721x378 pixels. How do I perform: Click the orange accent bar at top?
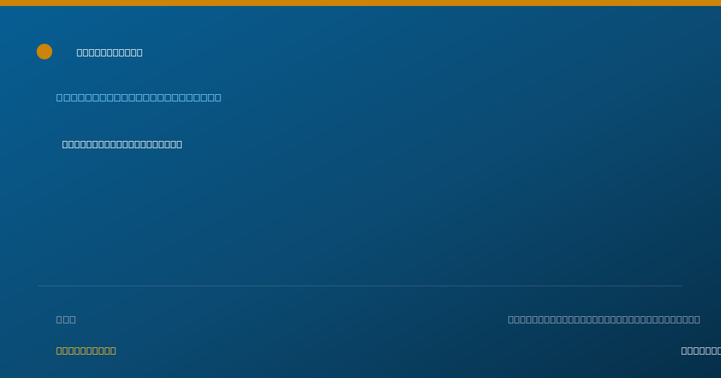pyautogui.click(x=360, y=3)
